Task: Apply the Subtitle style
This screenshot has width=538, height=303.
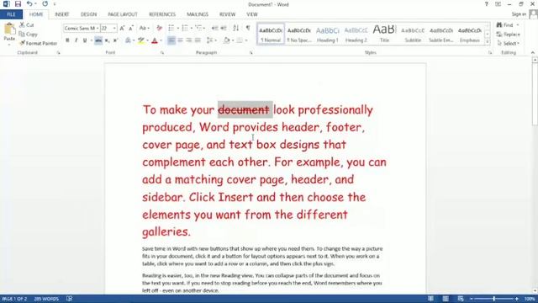Action: click(413, 34)
